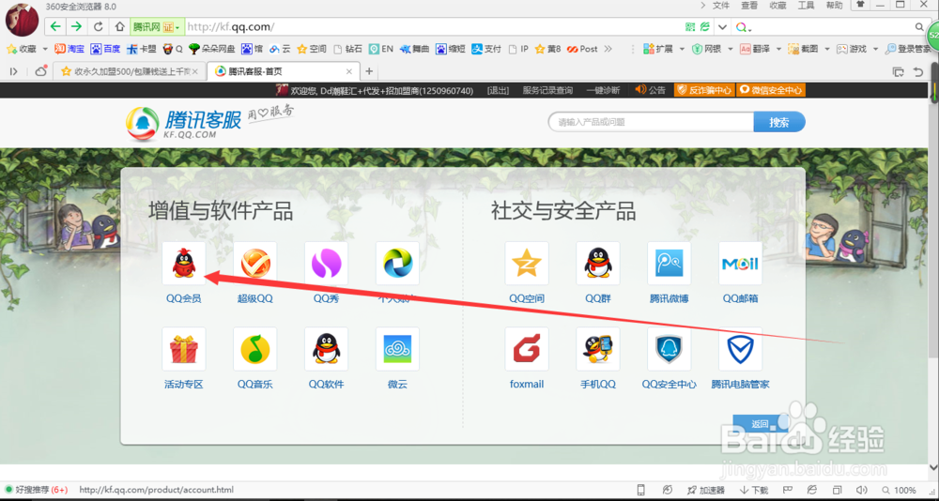This screenshot has height=501, width=939.
Task: Open the QQ安全中心 shield icon
Action: pos(669,349)
